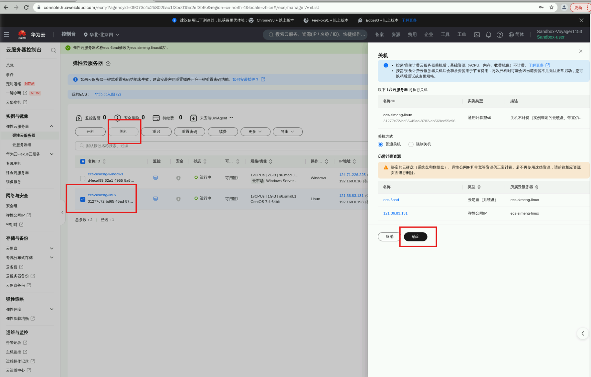Click the 取消 cancel button
The image size is (591, 377).
click(389, 237)
